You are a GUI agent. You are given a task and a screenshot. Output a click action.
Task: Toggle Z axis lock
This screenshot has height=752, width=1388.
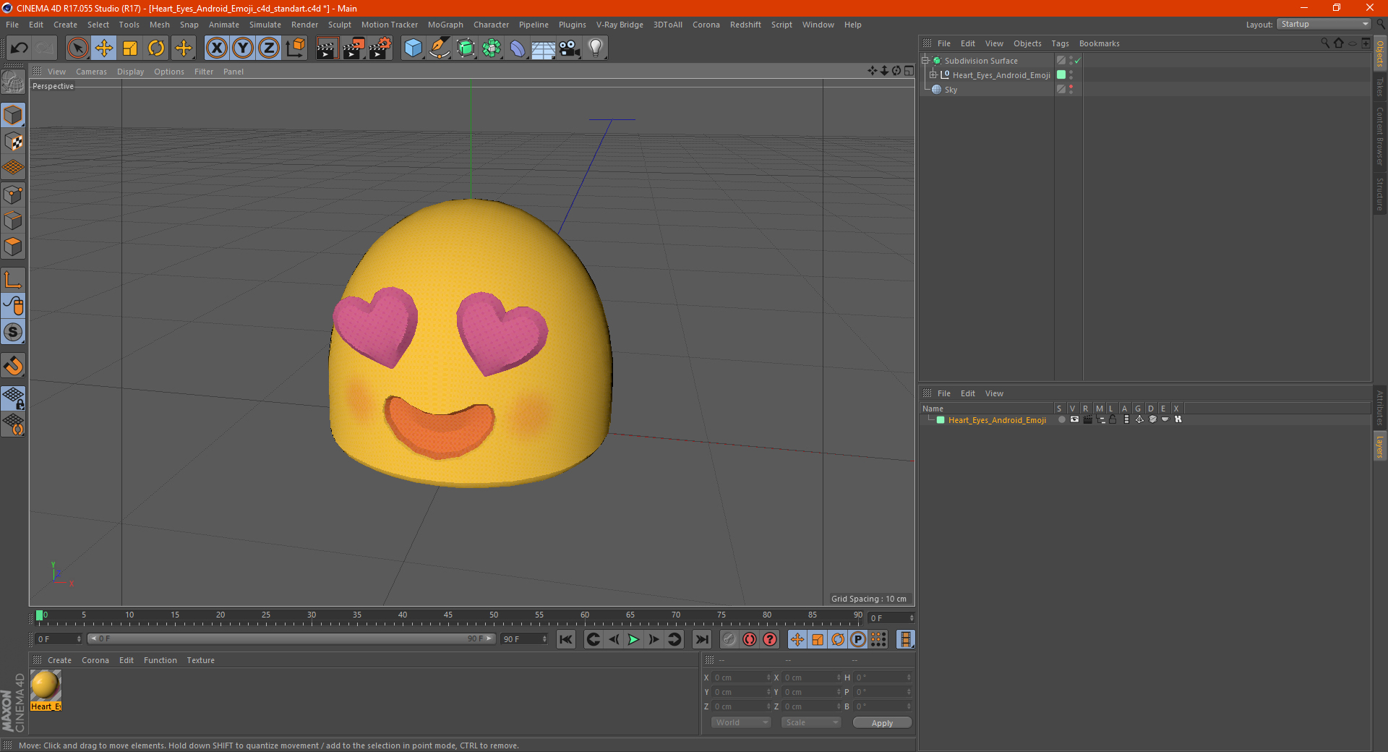269,48
